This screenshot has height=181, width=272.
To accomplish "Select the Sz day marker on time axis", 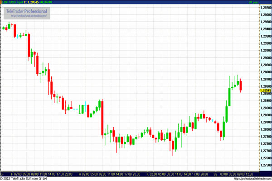I will (x=216, y=174).
